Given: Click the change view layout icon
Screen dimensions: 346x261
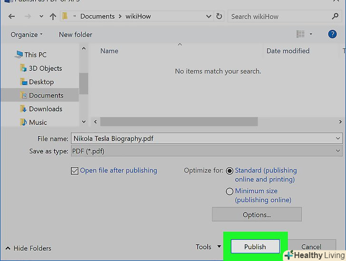Looking at the screenshot, I should (x=300, y=34).
